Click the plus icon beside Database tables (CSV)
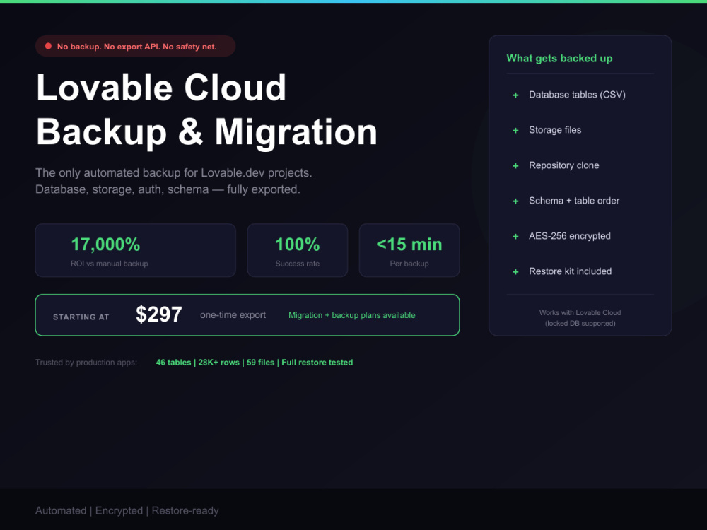 tap(515, 95)
